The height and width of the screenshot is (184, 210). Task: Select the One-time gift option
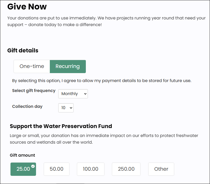point(32,66)
